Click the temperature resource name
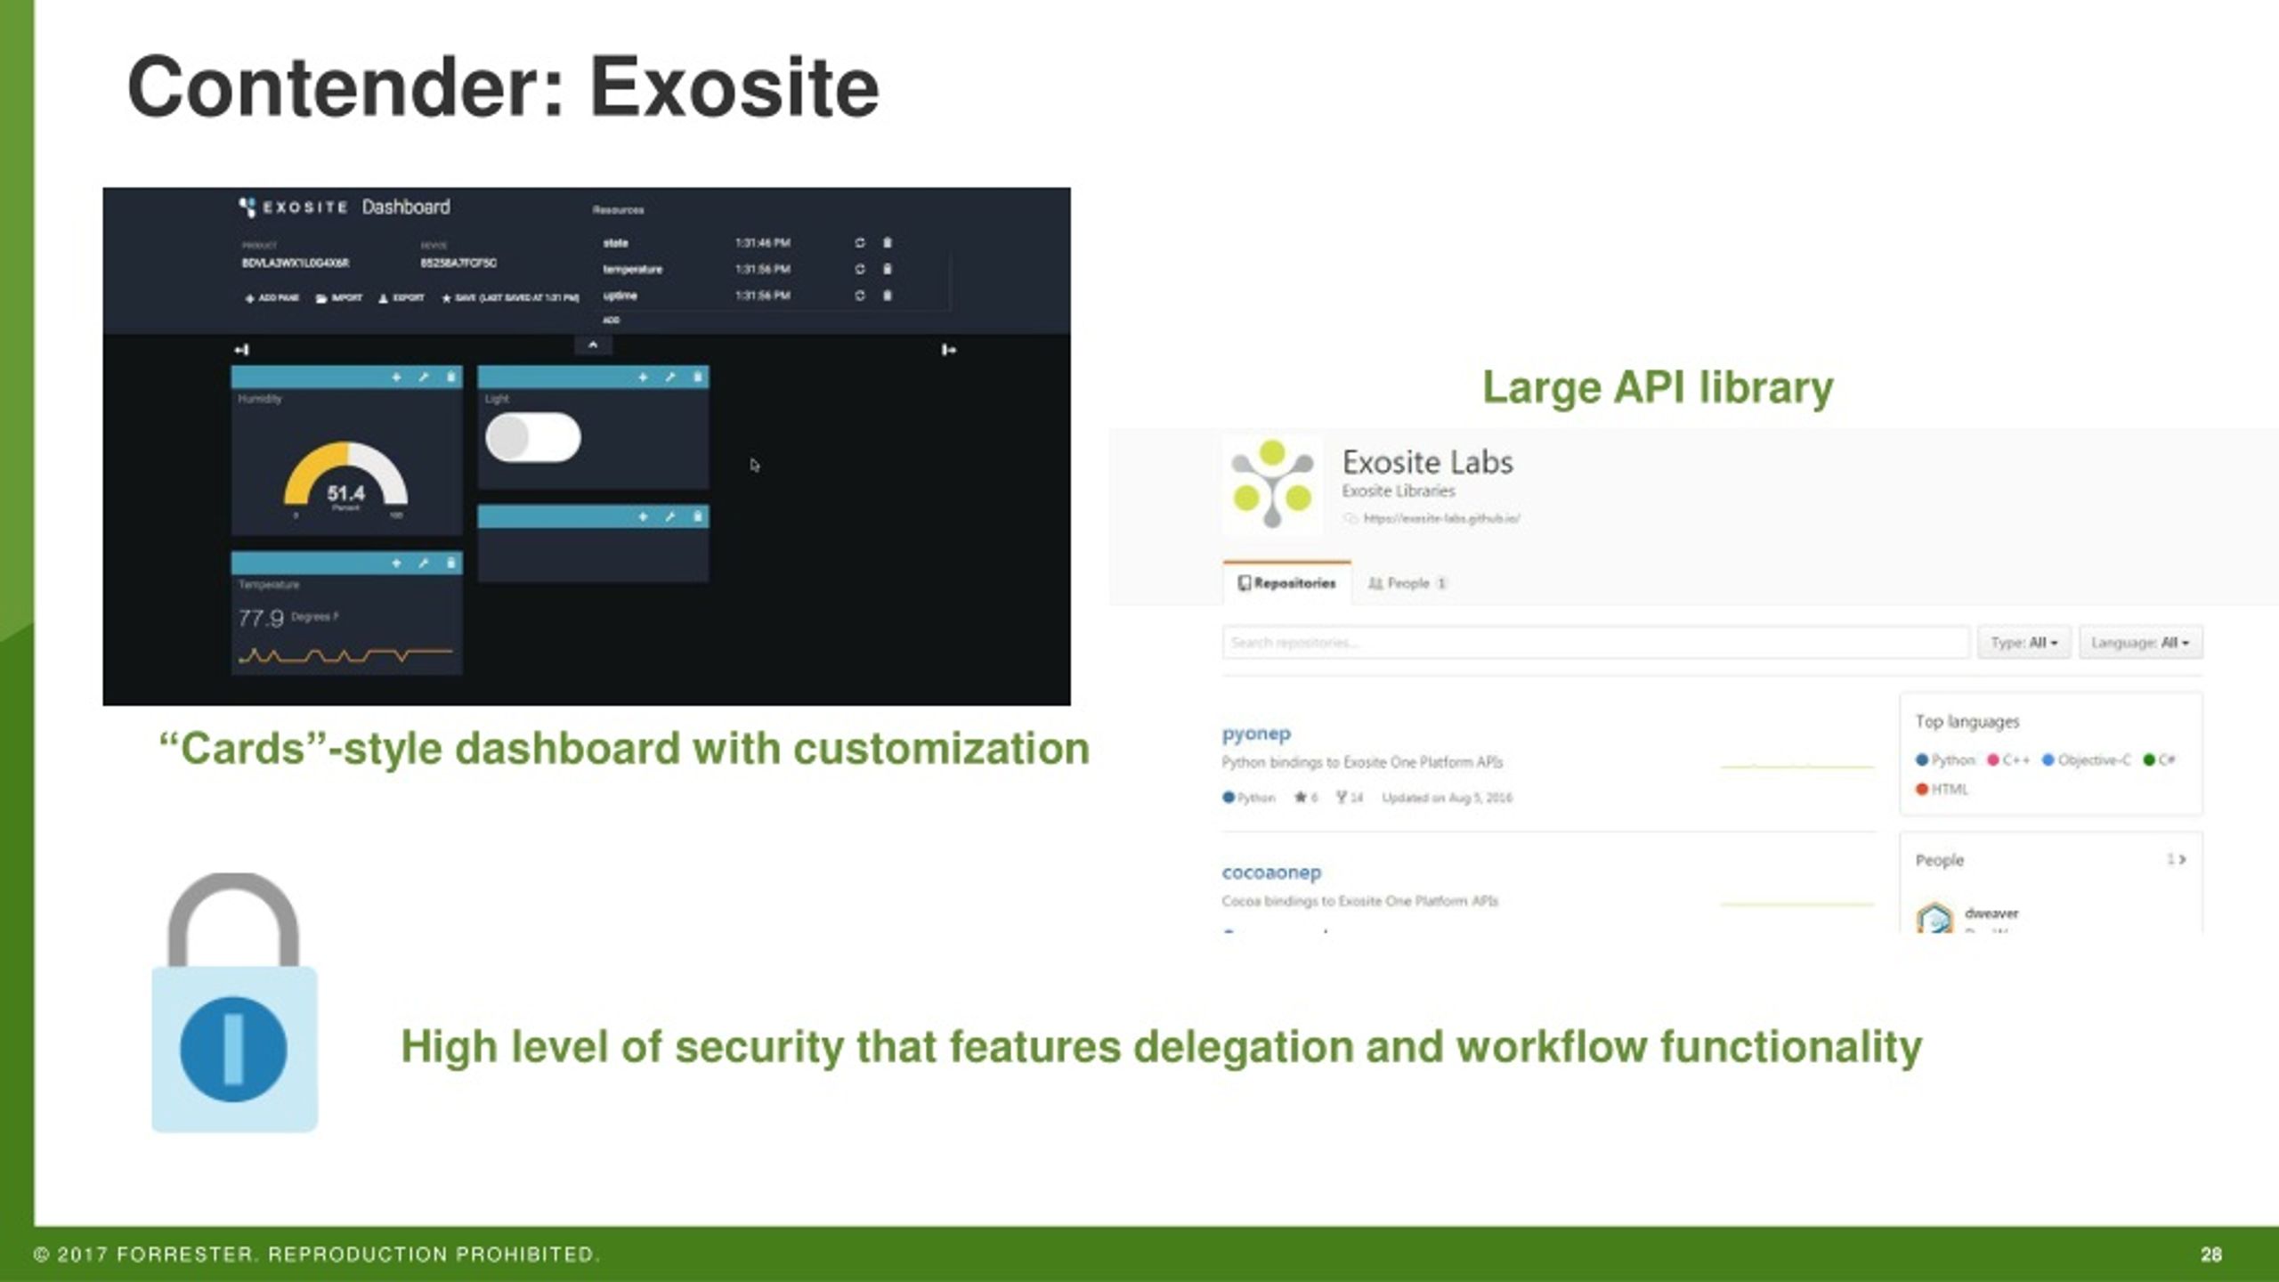Image resolution: width=2279 pixels, height=1282 pixels. pyautogui.click(x=632, y=269)
